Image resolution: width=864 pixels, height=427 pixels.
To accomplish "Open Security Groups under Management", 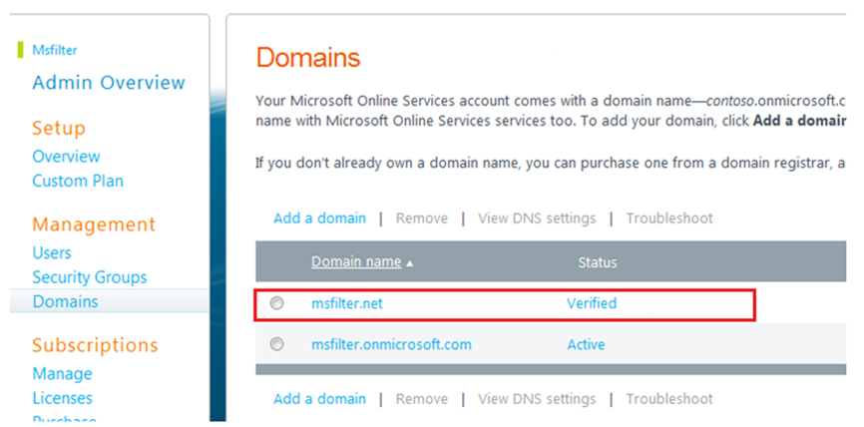I will tap(90, 277).
